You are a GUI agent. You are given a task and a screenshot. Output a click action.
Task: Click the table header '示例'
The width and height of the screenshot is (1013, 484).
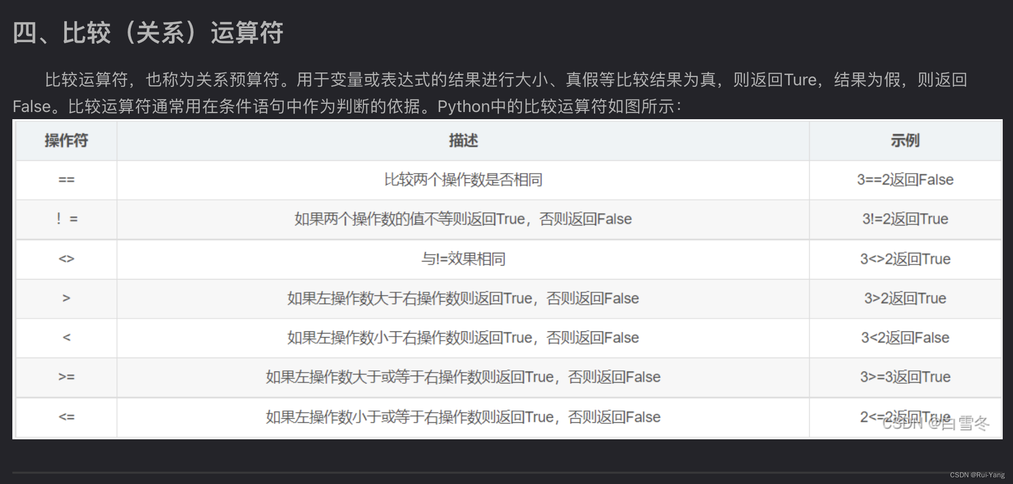(x=905, y=140)
